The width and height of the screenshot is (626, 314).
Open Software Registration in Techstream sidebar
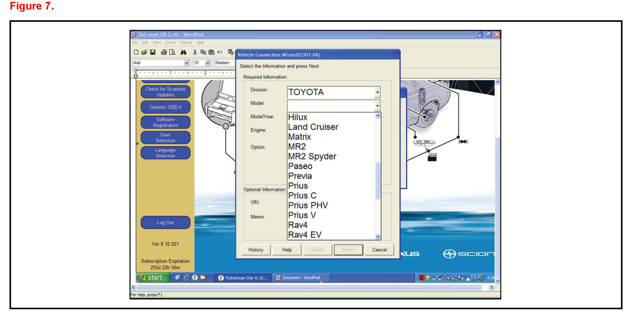tap(165, 122)
